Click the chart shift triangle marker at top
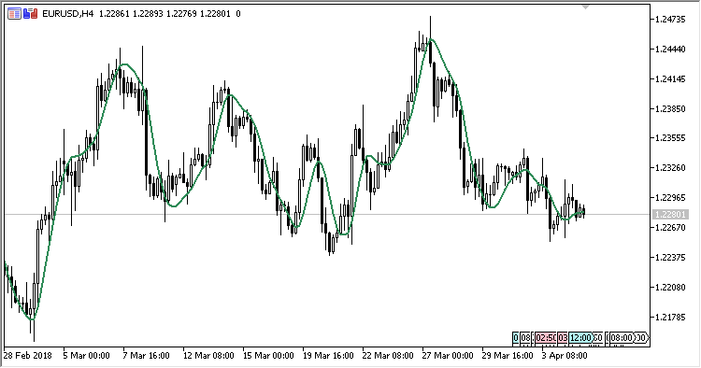Viewport: 701px width, 368px height. click(586, 7)
